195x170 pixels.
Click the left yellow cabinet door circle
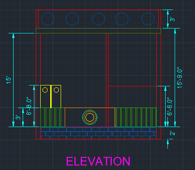pos(45,90)
